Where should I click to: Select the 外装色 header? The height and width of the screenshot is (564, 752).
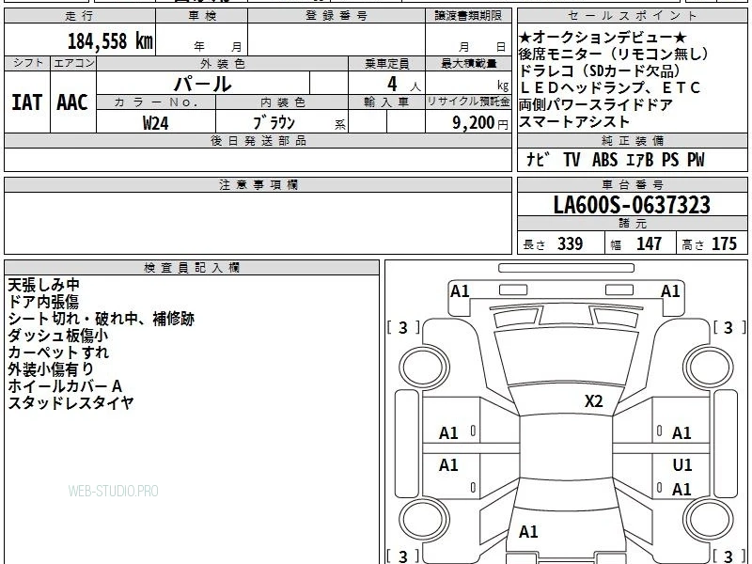point(223,63)
